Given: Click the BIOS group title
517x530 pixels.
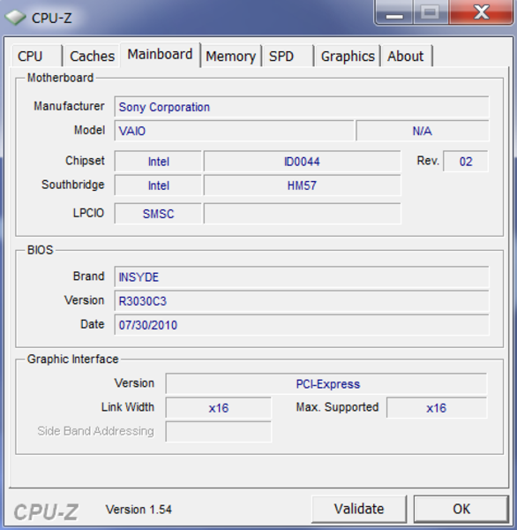Looking at the screenshot, I should [x=41, y=250].
